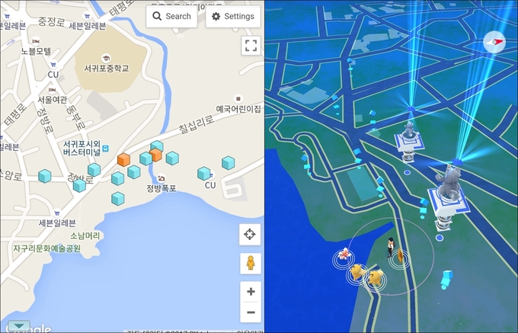Click the 동부로 road label
The image size is (518, 333).
(x=76, y=117)
